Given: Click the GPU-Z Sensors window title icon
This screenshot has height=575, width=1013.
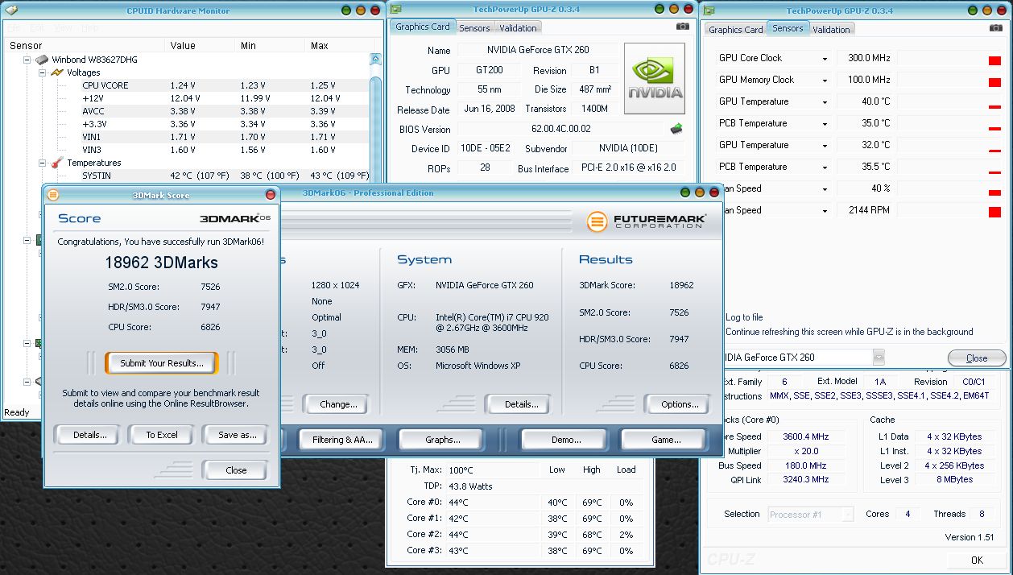Looking at the screenshot, I should 709,10.
